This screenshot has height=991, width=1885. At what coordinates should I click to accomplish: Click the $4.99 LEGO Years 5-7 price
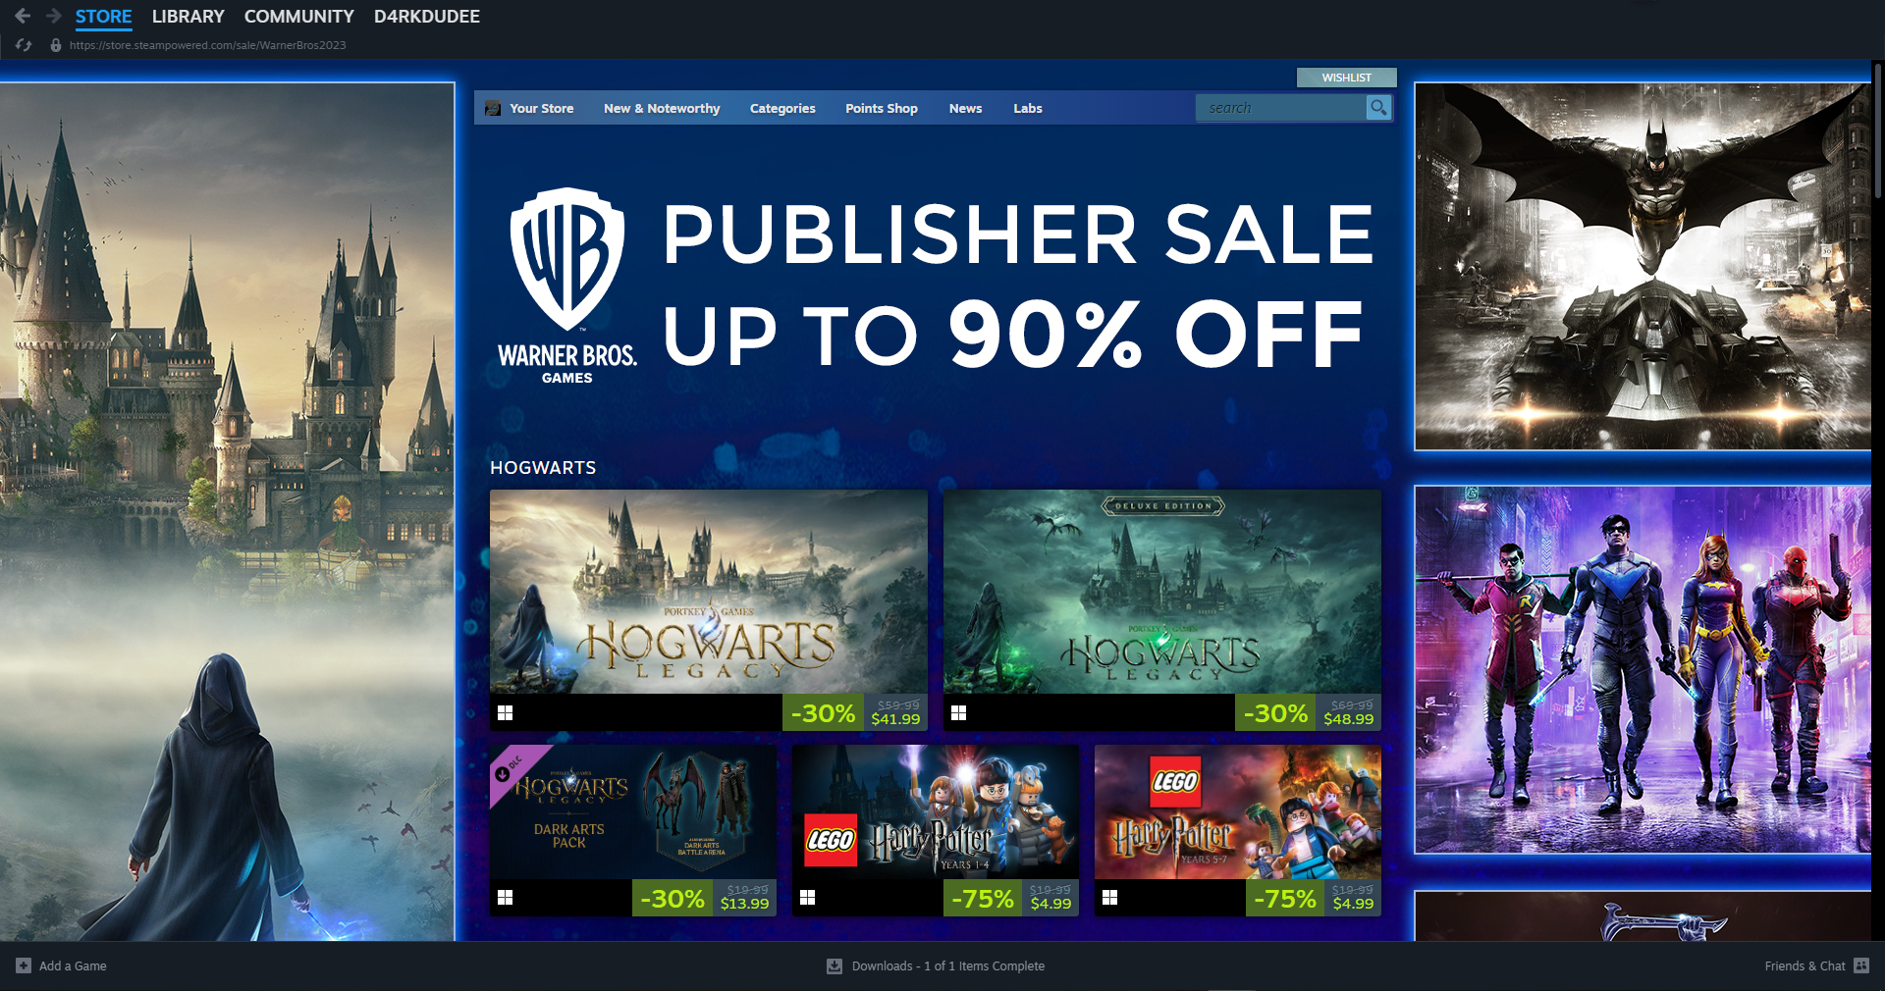tap(1353, 904)
